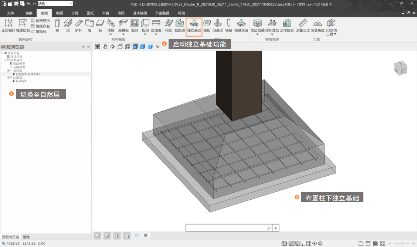This screenshot has width=417, height=247.
Task: Expand the 楼梯 stairs dropdown
Action: point(111,34)
